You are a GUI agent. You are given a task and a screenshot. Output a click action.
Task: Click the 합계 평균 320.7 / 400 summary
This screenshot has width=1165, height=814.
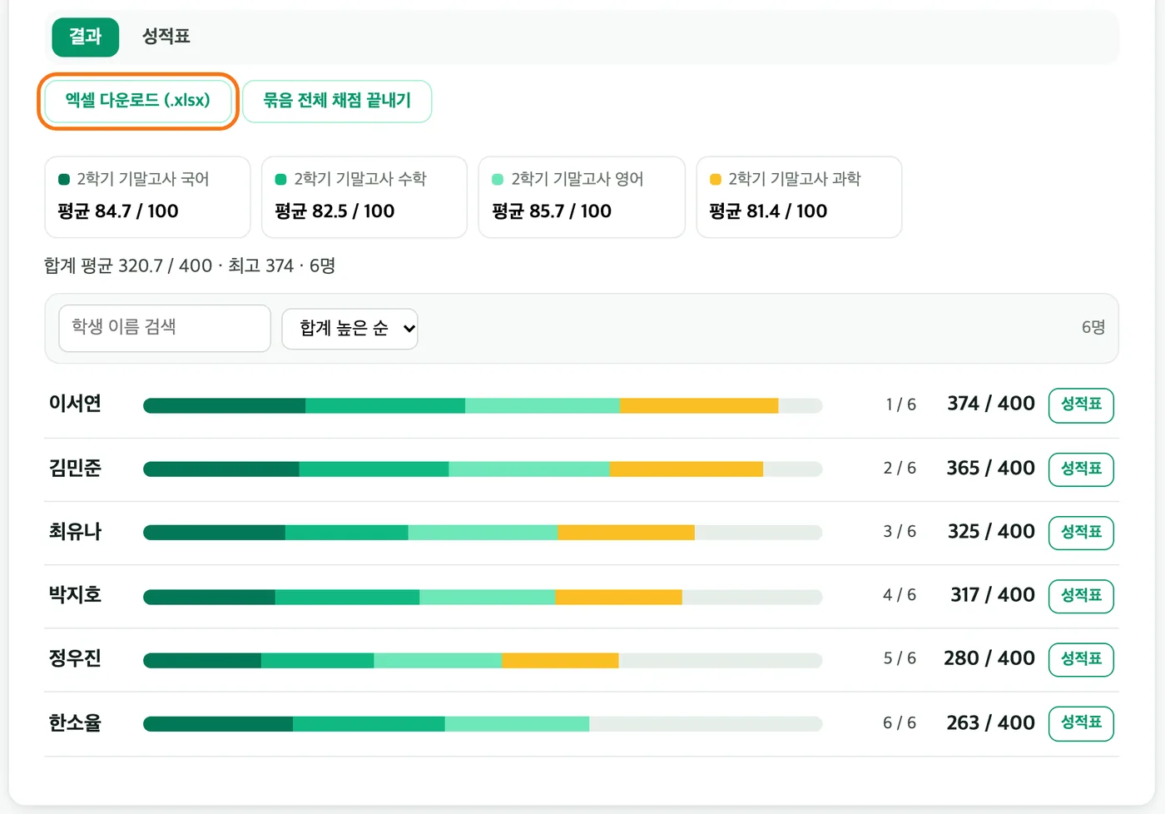tap(128, 266)
